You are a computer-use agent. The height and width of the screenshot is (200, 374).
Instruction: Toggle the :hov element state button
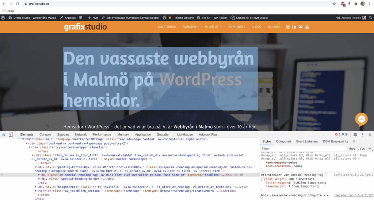(x=352, y=149)
